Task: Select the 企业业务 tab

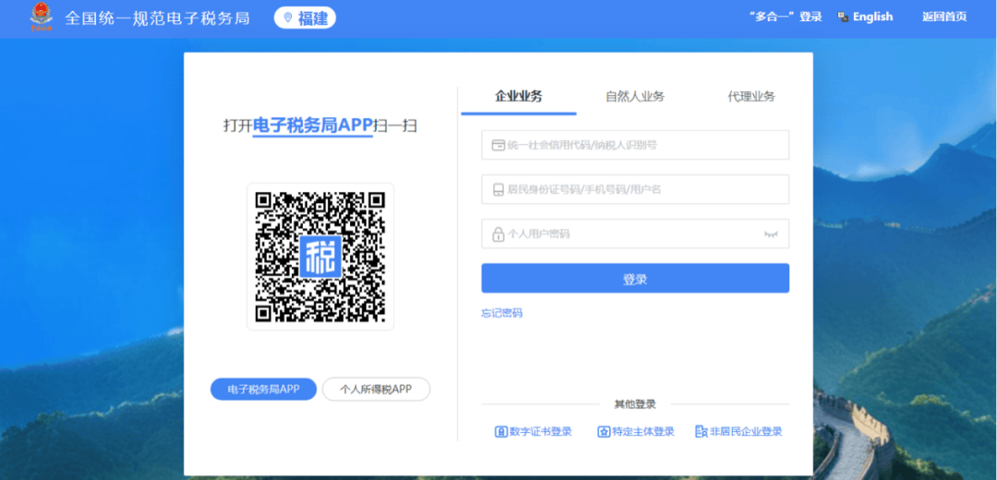Action: tap(518, 96)
